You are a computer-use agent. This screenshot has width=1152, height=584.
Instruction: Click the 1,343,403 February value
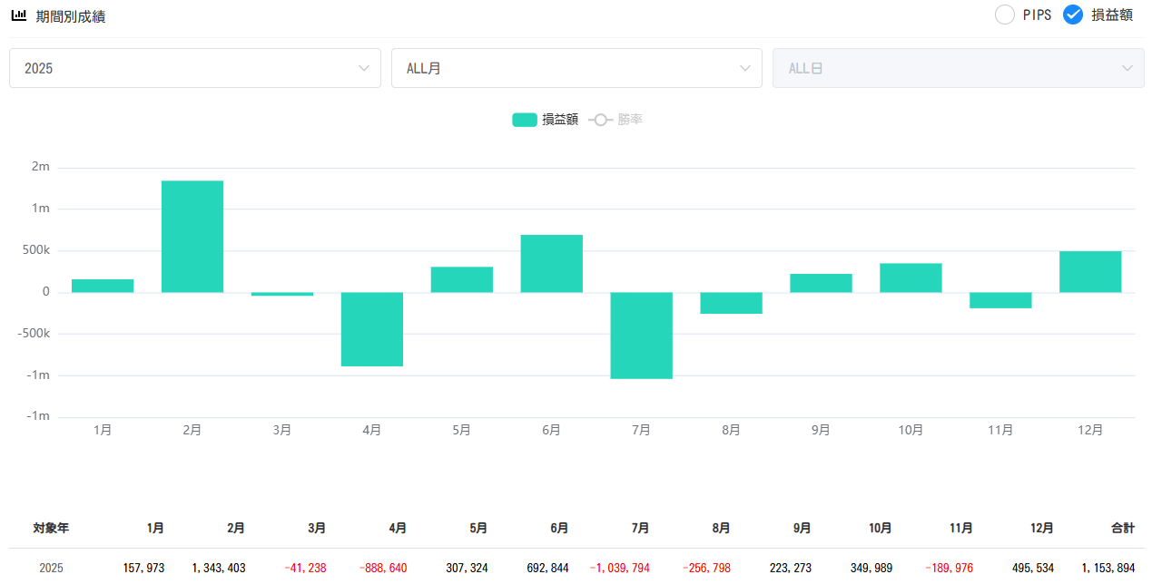(219, 569)
